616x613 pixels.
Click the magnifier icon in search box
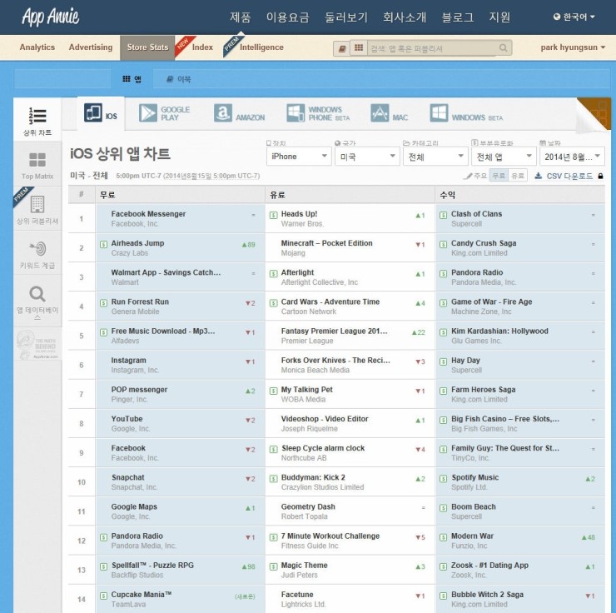point(503,48)
